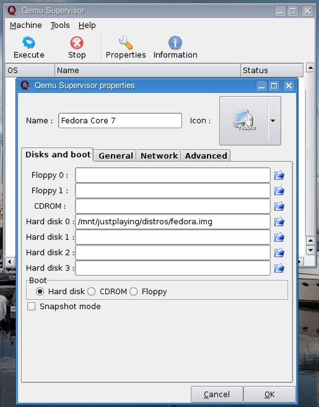Click the Name field containing Fedora Core 7

click(120, 120)
